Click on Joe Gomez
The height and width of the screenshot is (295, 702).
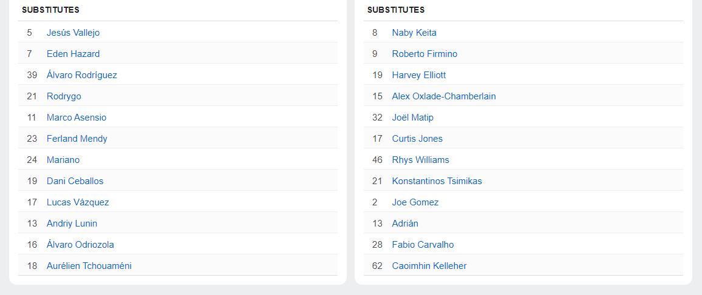(415, 202)
